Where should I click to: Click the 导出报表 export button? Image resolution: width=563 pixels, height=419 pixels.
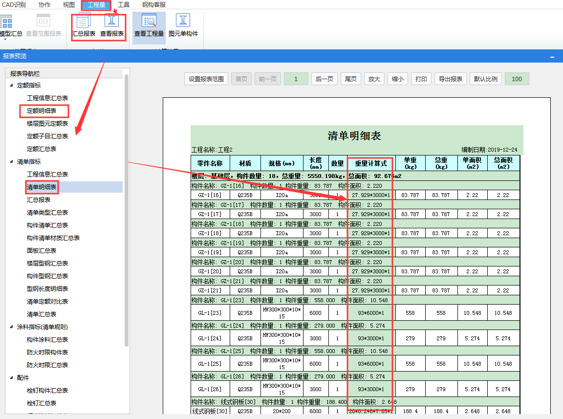451,79
